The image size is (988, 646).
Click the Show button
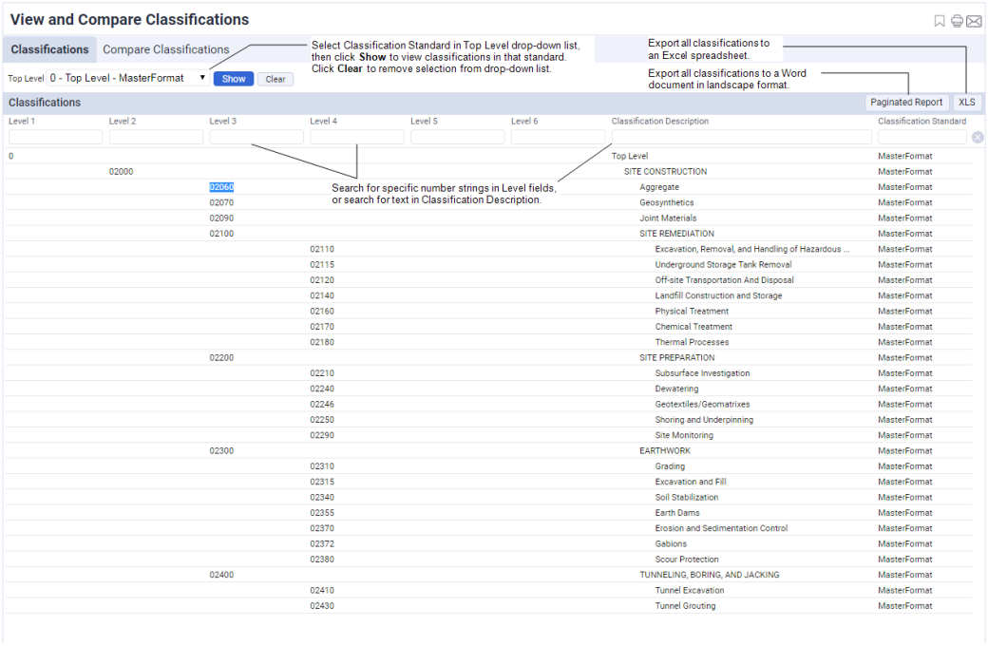coord(233,79)
